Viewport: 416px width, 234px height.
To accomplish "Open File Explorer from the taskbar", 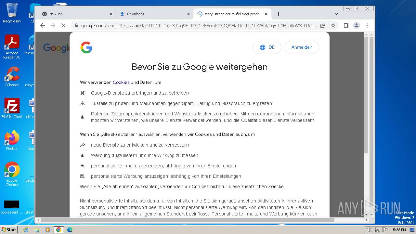I will click(37, 230).
